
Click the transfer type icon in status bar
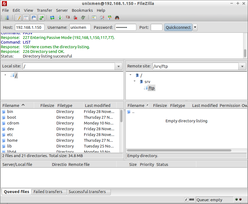(186, 200)
